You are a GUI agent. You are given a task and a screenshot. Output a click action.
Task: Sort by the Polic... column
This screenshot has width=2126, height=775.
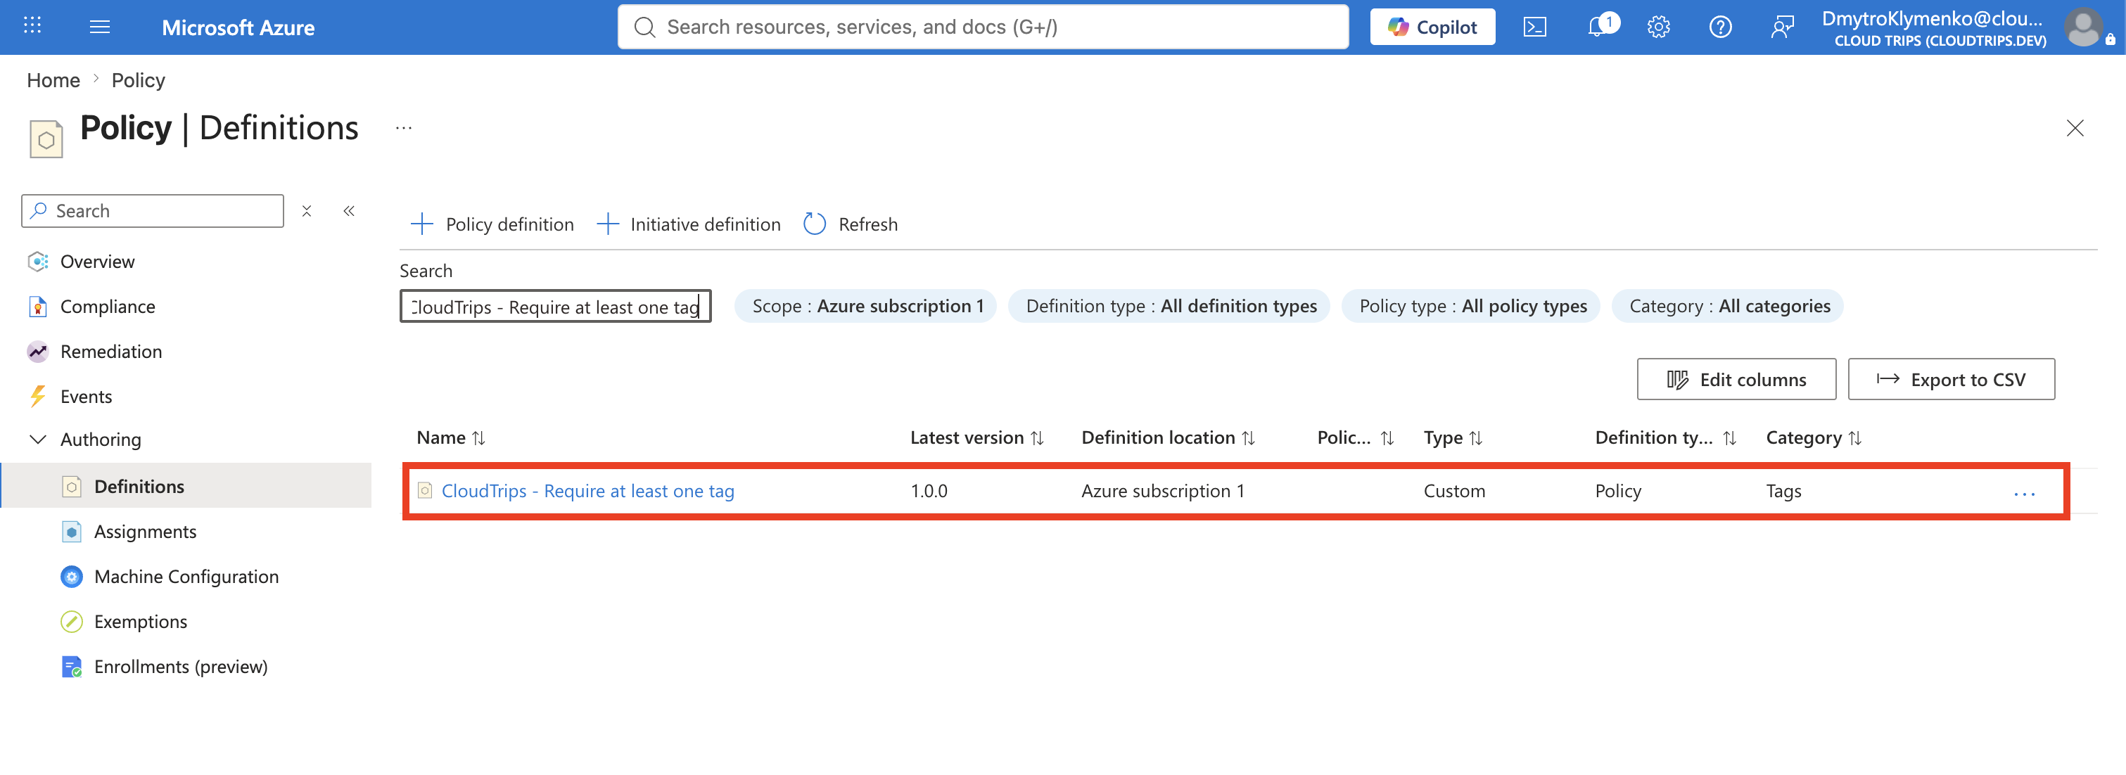coord(1355,437)
